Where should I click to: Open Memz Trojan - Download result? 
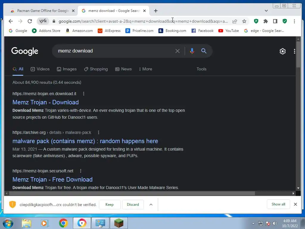coord(46,102)
